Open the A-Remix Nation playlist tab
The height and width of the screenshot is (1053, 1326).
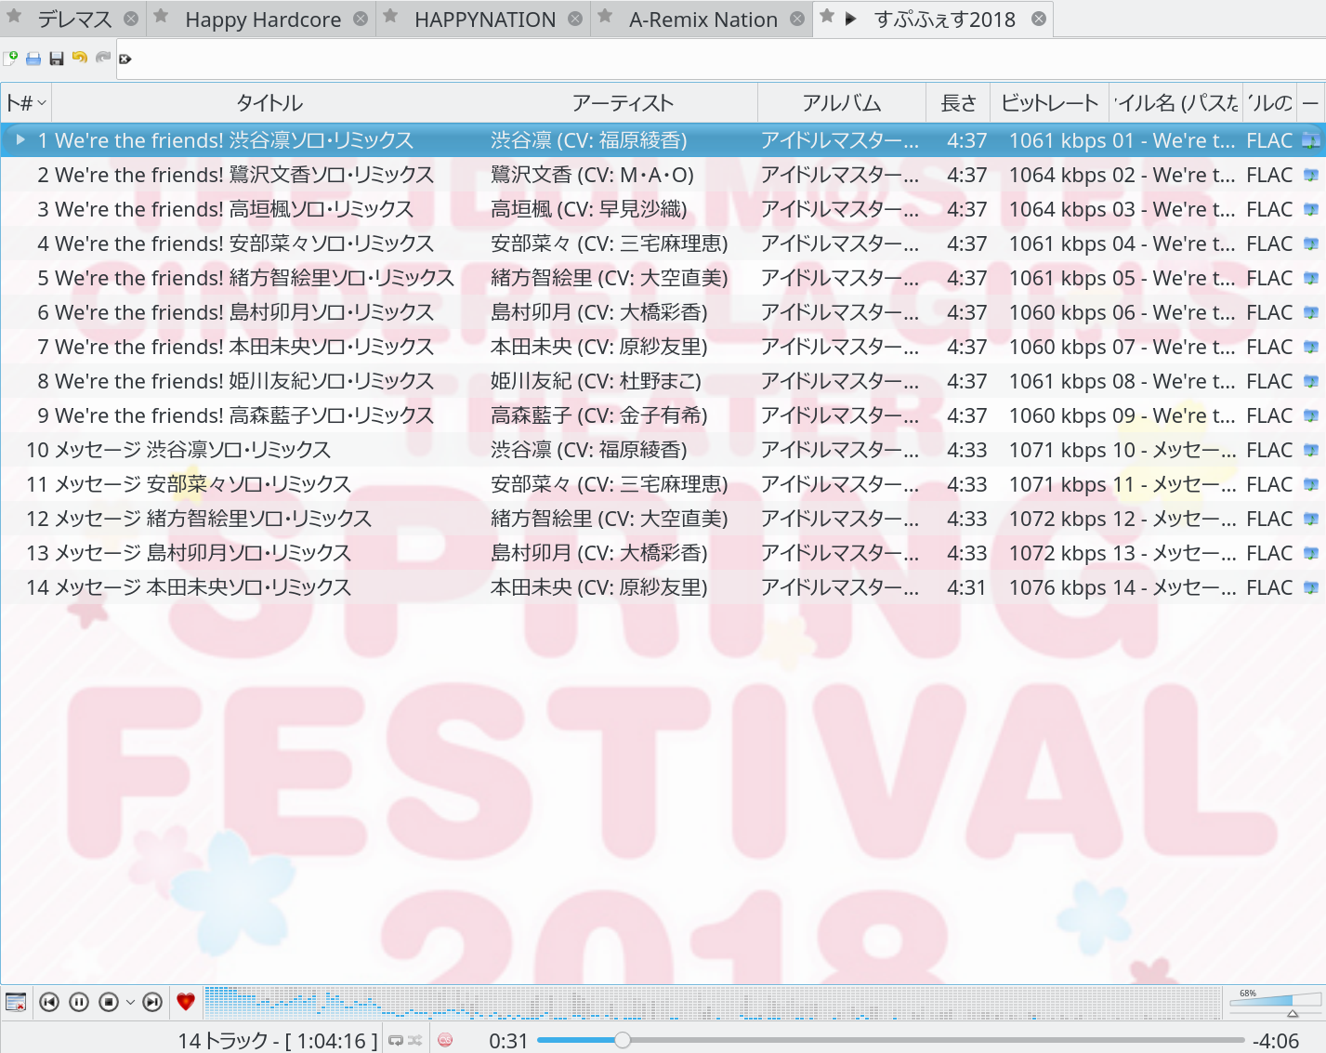(702, 20)
